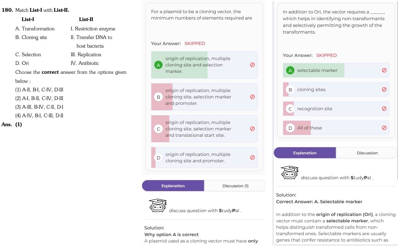Choose option C circle with translational start site

pos(158,129)
